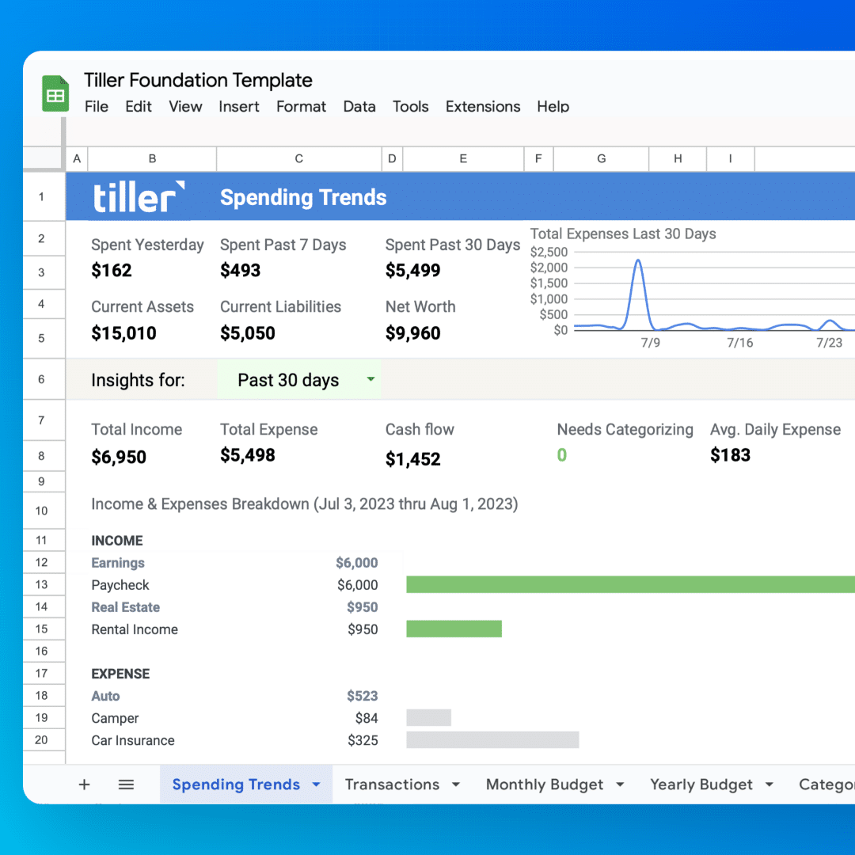Click the Rental Income row label
This screenshot has height=855, width=855.
pyautogui.click(x=135, y=629)
